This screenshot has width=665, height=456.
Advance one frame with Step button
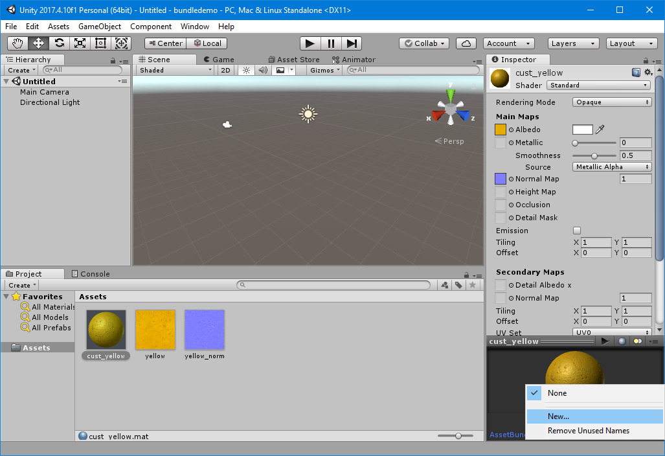pyautogui.click(x=352, y=43)
